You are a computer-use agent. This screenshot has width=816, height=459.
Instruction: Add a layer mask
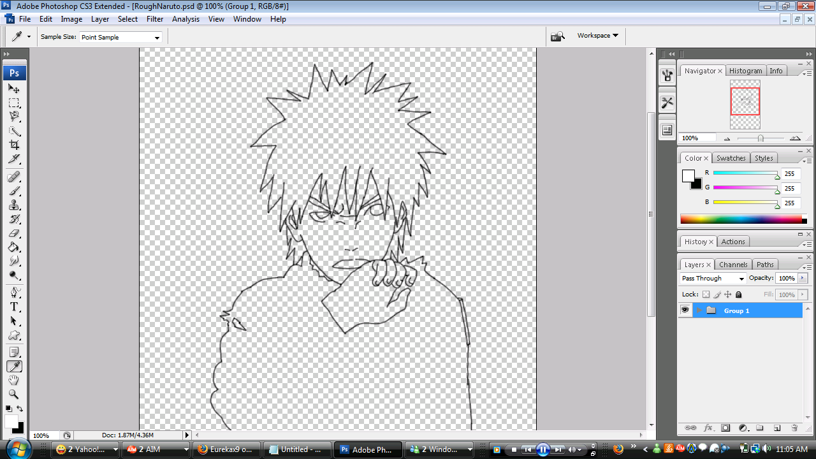click(x=725, y=428)
